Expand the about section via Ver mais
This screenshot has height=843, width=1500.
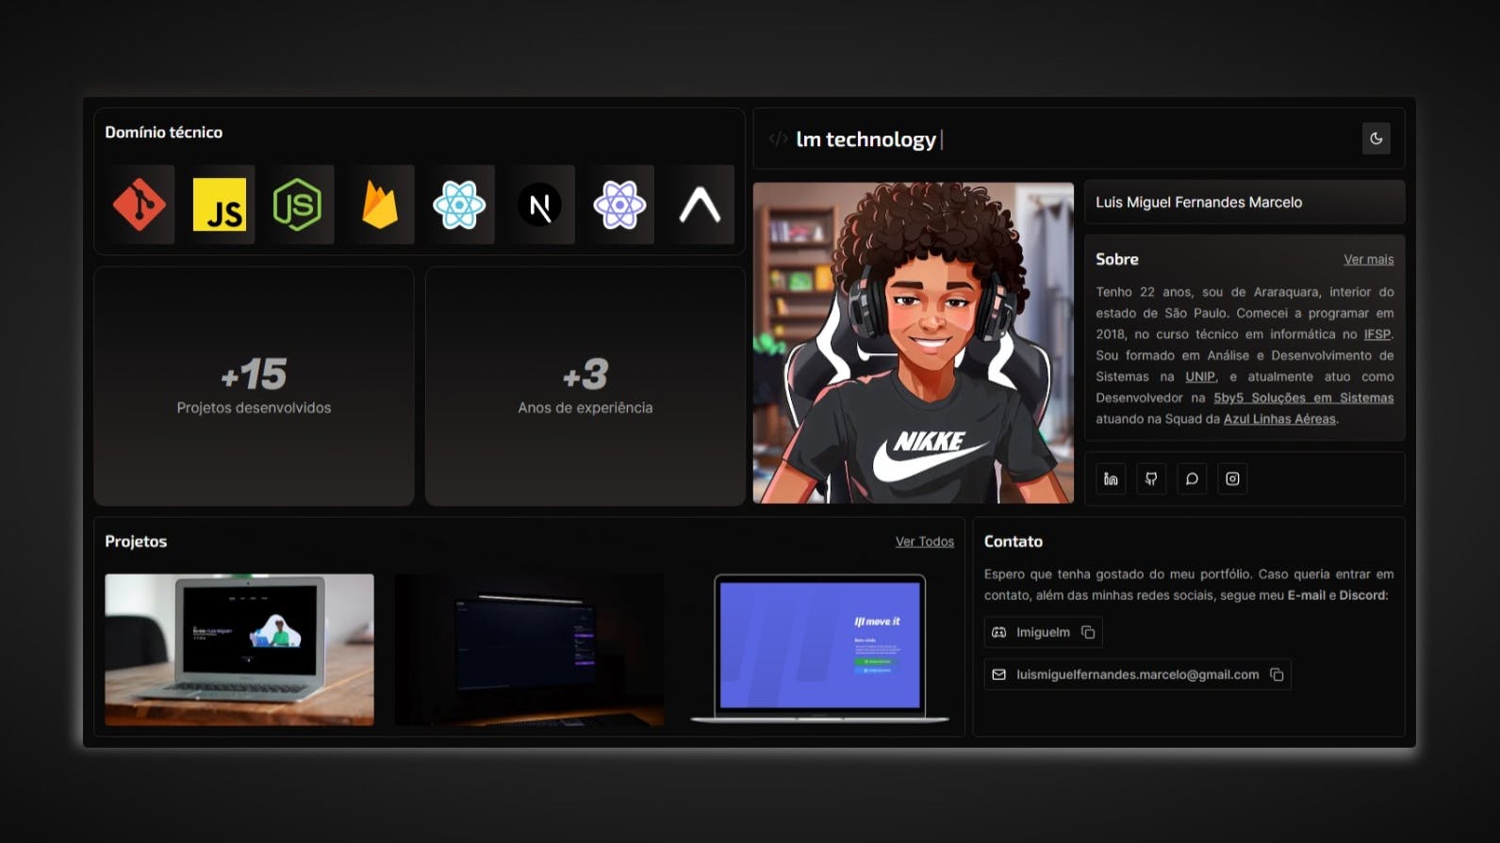click(x=1368, y=259)
